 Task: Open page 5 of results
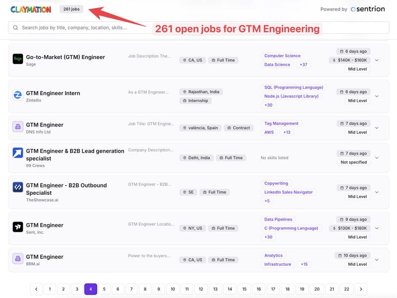(x=104, y=289)
